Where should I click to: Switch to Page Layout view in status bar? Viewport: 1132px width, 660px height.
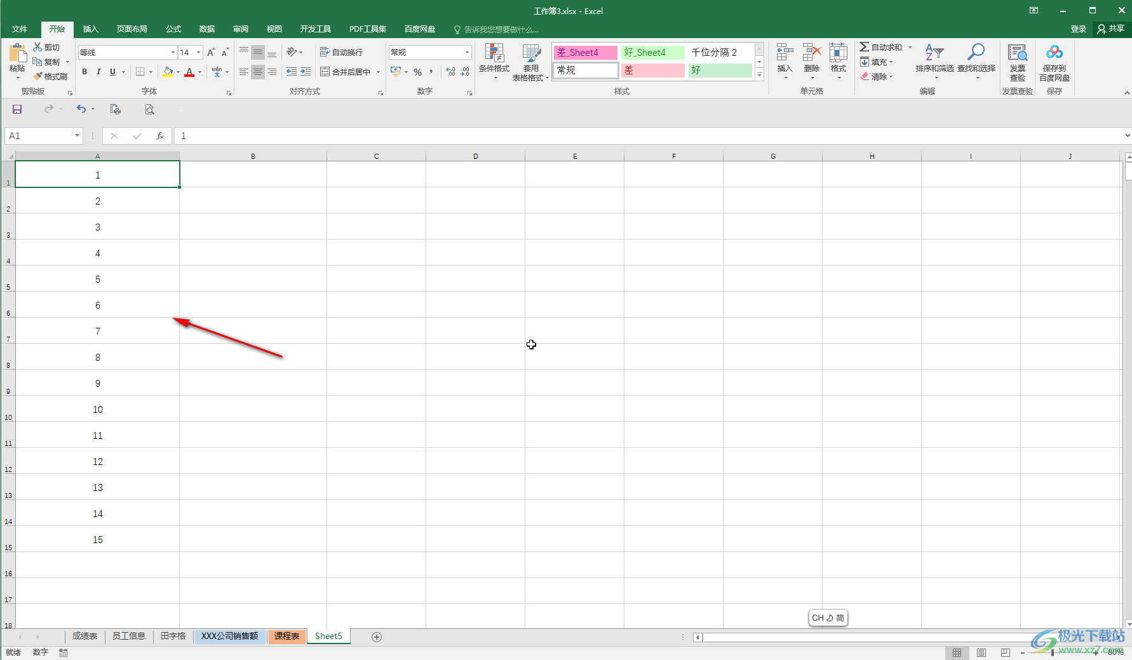click(981, 652)
